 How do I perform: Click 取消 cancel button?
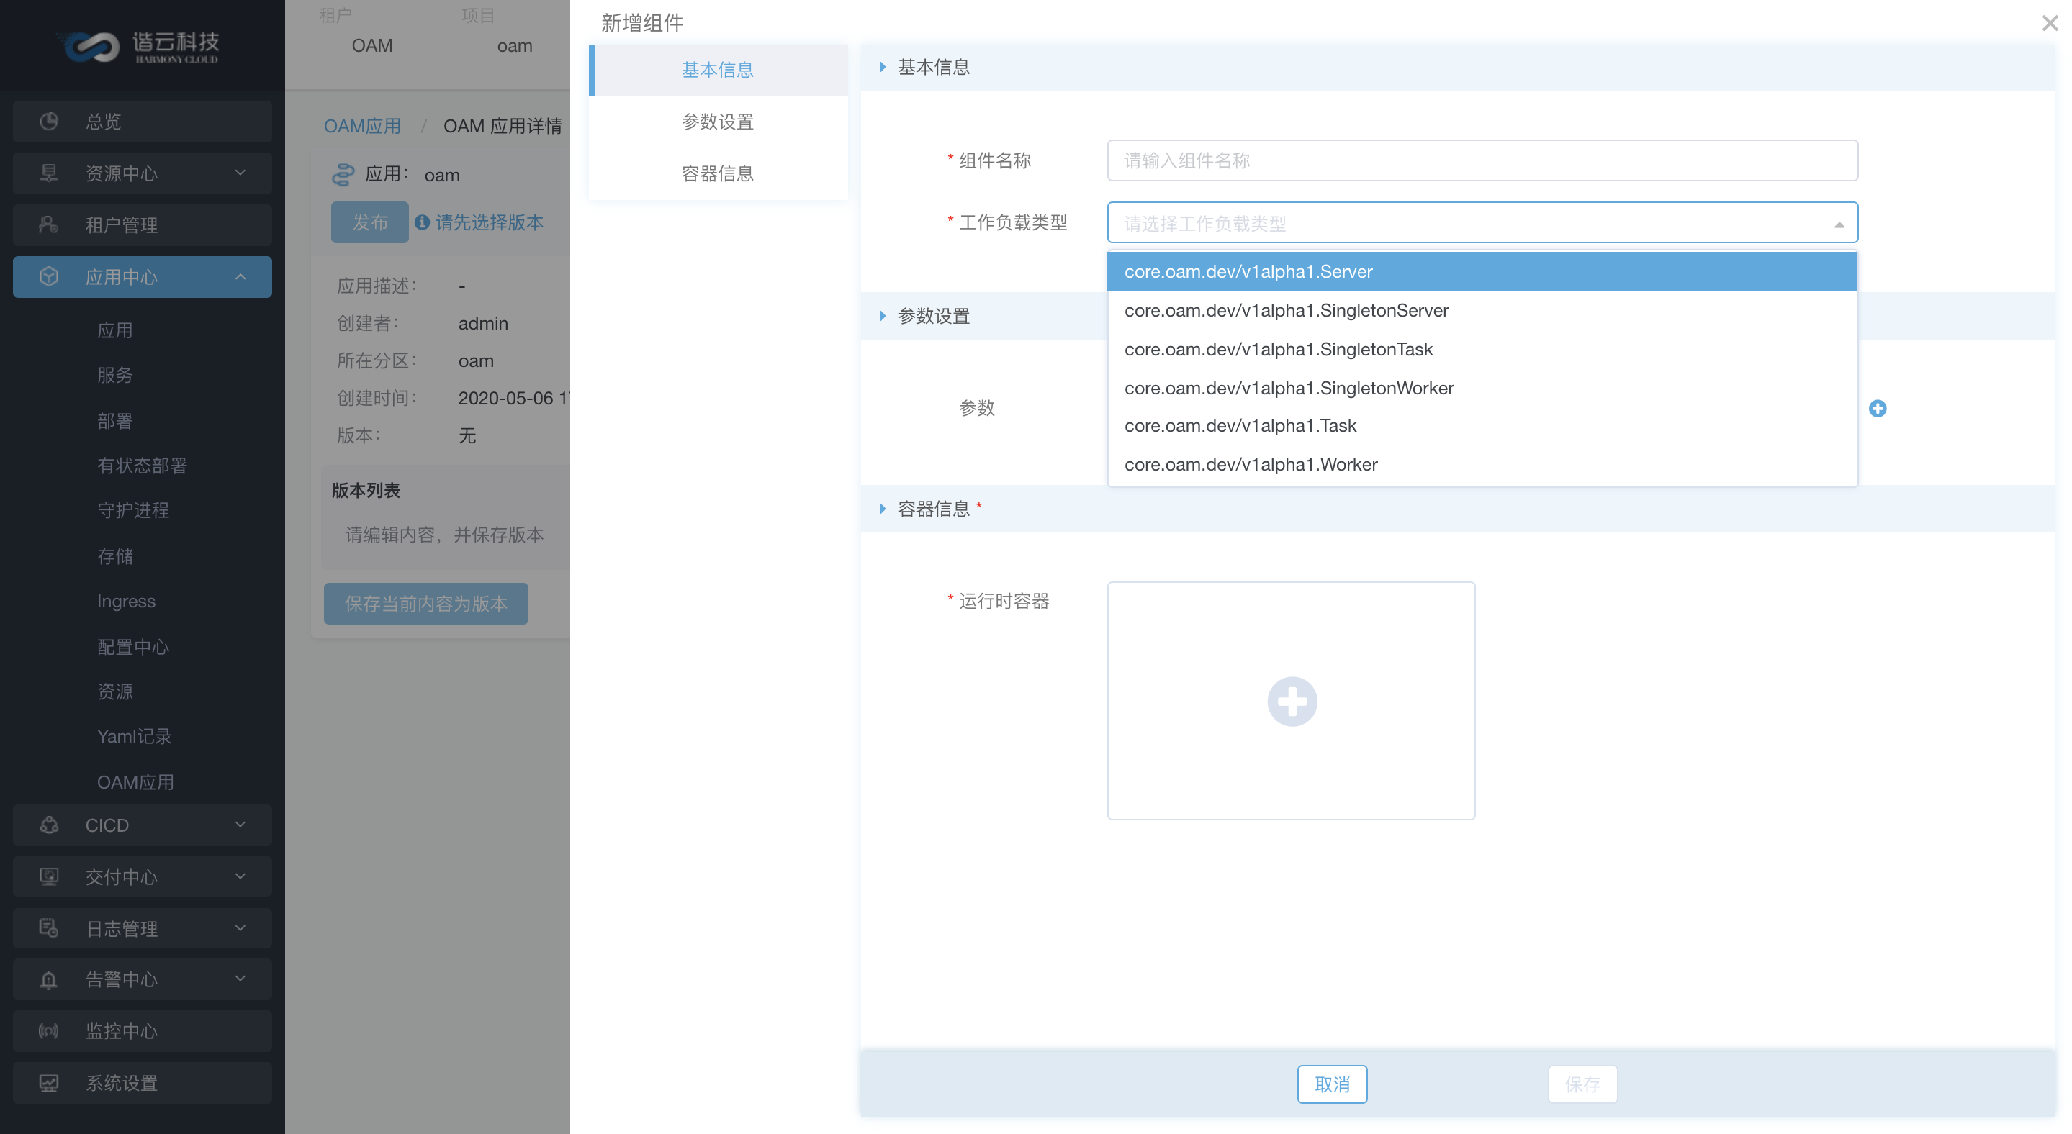click(x=1331, y=1084)
